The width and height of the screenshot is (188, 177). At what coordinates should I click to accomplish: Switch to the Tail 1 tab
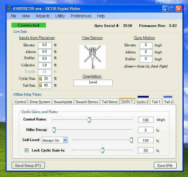click(156, 102)
